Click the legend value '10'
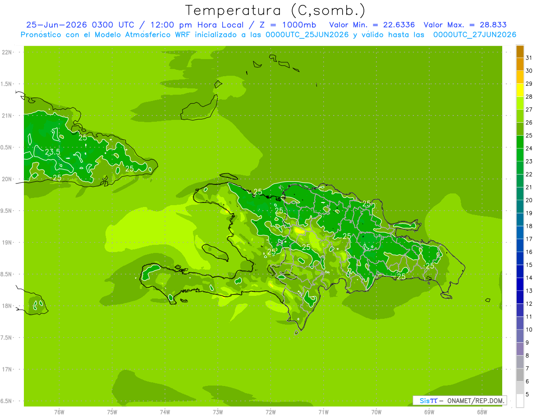The image size is (541, 418). pos(529,330)
